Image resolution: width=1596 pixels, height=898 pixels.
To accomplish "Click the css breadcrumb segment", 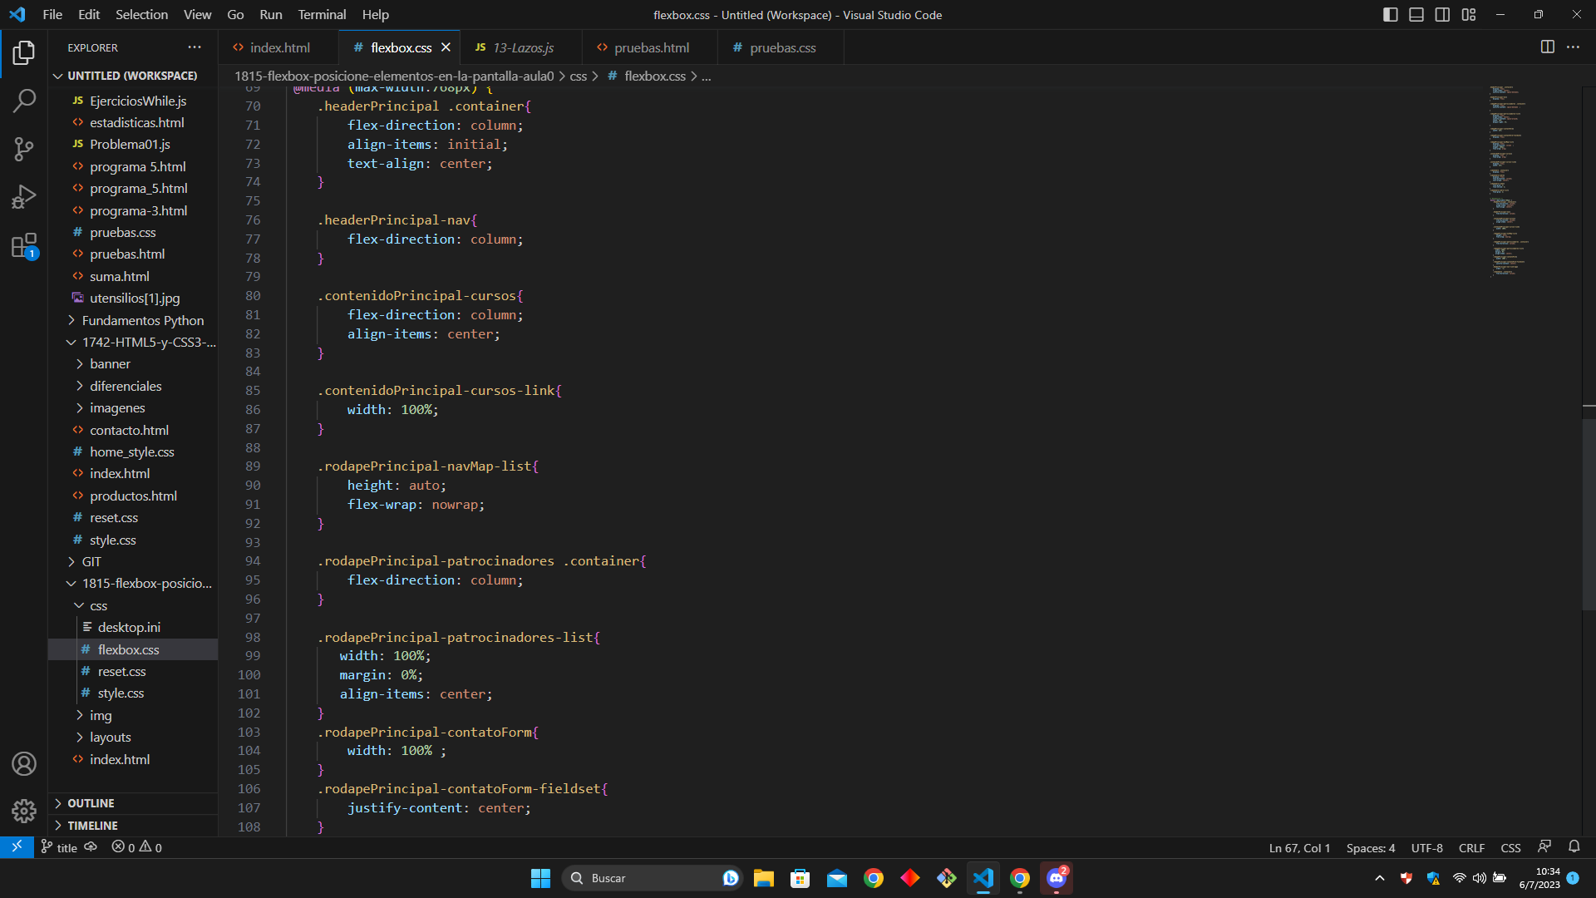I will click(579, 76).
